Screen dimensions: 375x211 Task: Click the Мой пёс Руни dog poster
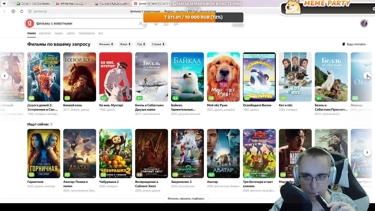224,77
